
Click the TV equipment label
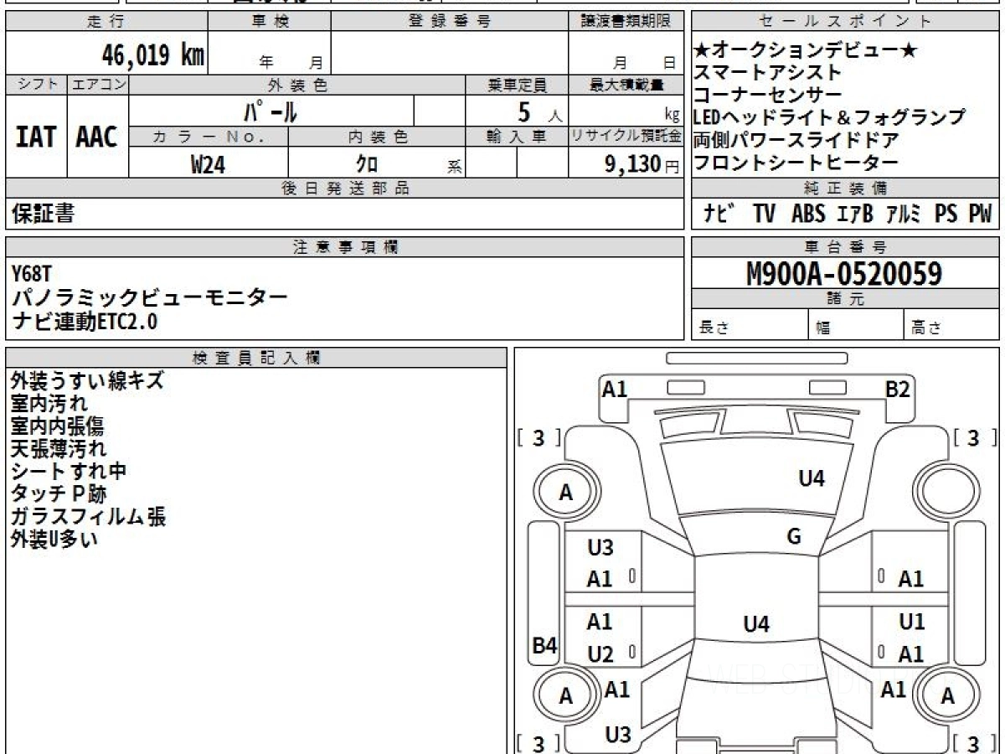pyautogui.click(x=764, y=214)
